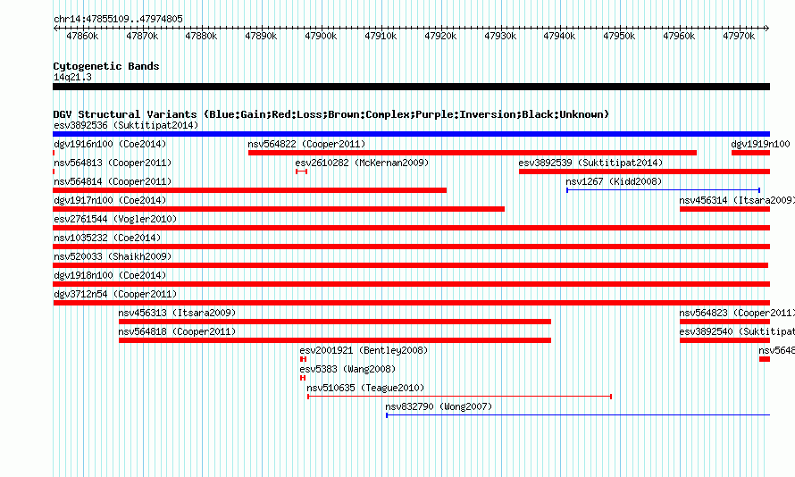Click the dgv1919n100 variant label

coord(760,144)
